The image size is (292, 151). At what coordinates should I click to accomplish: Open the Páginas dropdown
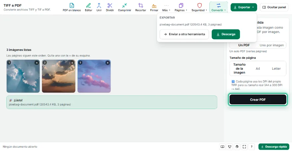pos(181,7)
